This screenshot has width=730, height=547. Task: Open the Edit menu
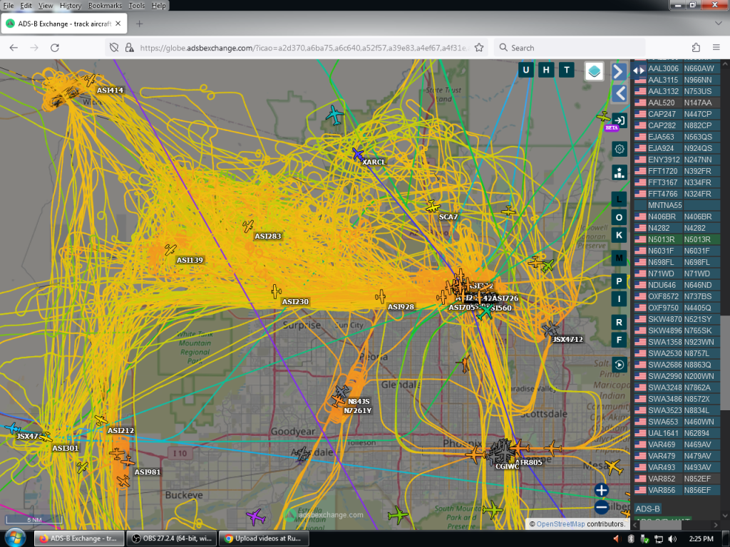click(x=26, y=6)
